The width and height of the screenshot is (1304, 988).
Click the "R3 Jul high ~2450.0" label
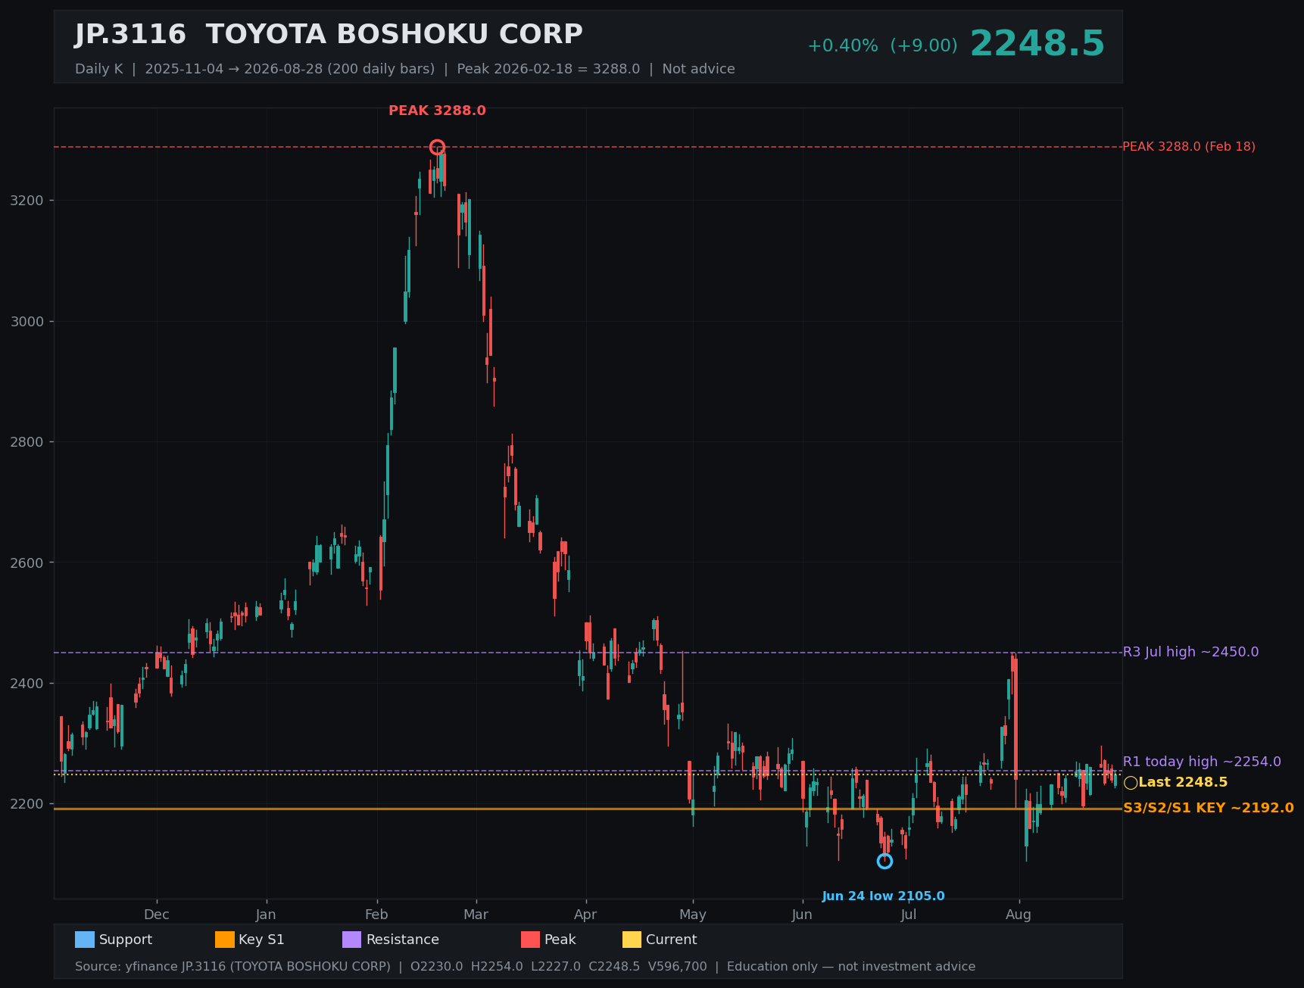click(x=1190, y=652)
